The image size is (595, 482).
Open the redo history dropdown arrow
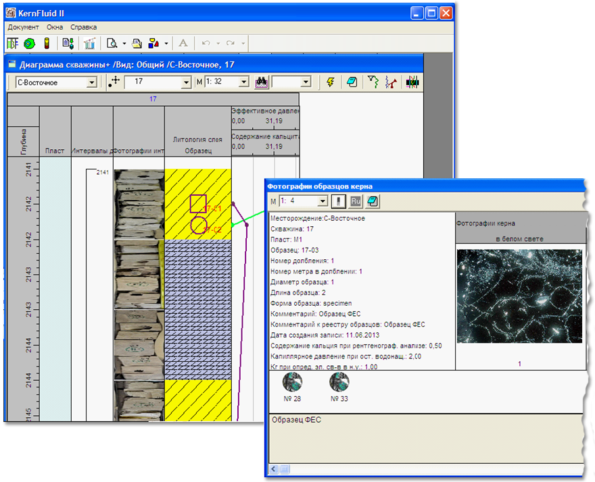(x=243, y=44)
